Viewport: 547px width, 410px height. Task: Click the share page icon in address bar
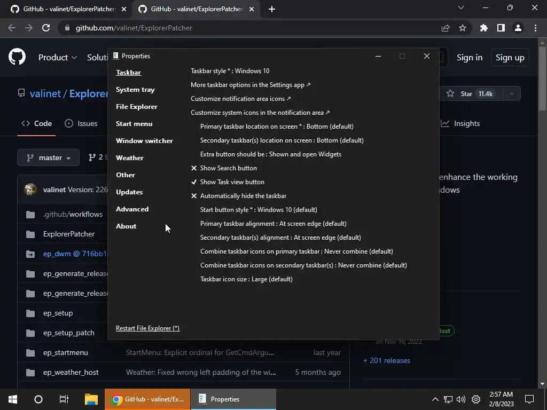click(446, 28)
